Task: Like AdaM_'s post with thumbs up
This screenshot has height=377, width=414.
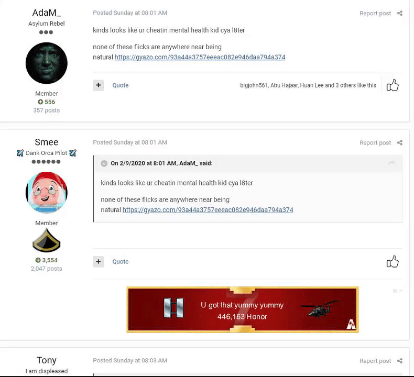Action: coord(393,85)
